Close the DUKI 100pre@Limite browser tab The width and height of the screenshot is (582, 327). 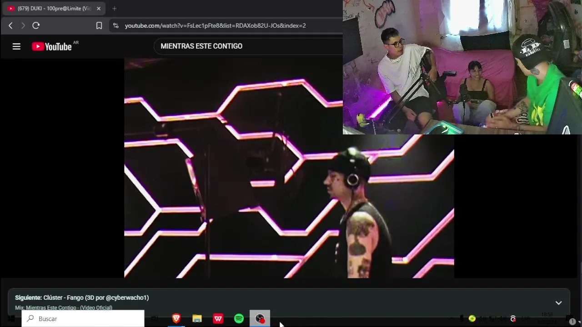pos(99,9)
